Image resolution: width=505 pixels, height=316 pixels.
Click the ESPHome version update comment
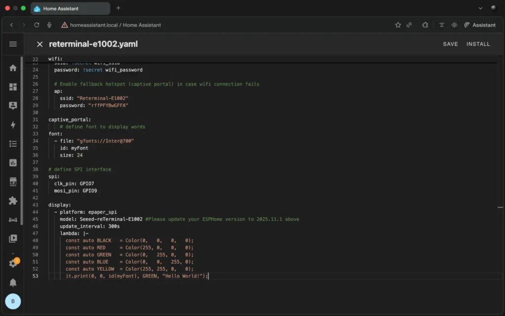click(222, 219)
